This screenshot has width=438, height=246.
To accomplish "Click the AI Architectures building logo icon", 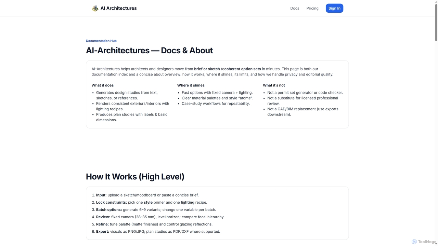I will tap(95, 8).
